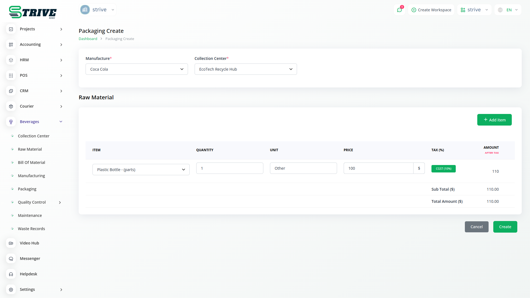Open the Bill Of Material menu item
The height and width of the screenshot is (298, 530).
click(31, 163)
